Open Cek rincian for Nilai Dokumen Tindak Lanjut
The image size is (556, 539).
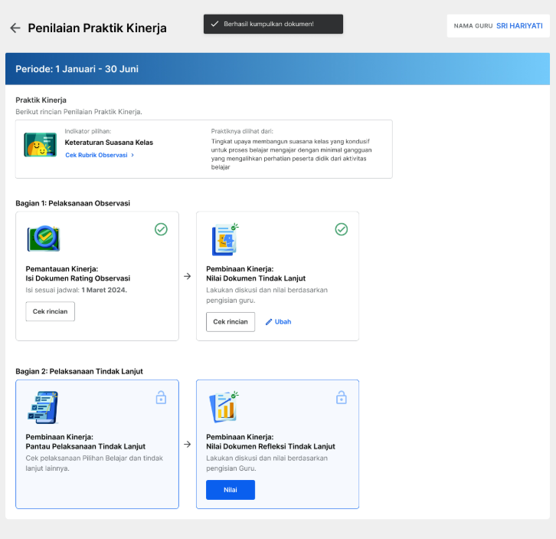231,322
